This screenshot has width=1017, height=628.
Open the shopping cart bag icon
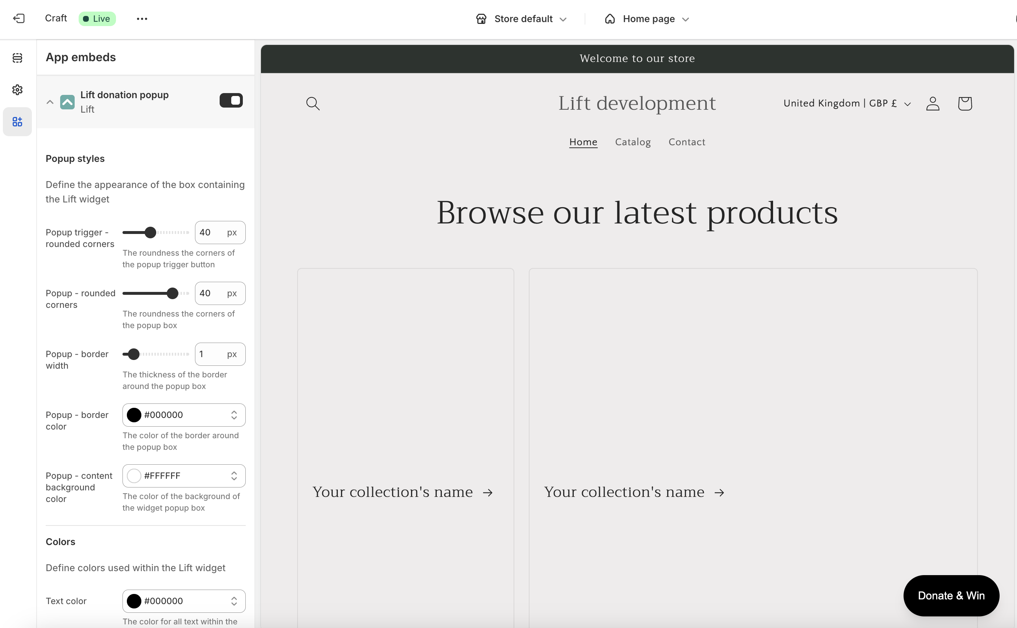(x=965, y=104)
